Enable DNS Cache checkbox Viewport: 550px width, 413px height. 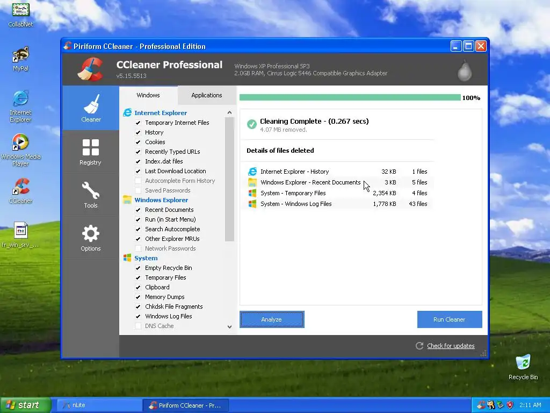[x=138, y=326]
